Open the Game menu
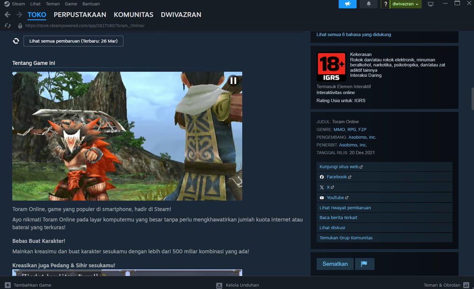 tap(71, 4)
